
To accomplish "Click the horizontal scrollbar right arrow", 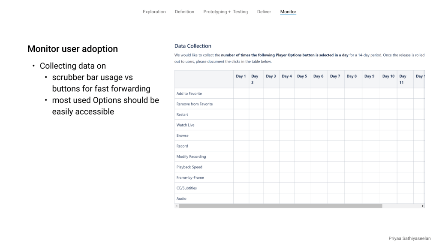I will 423,206.
